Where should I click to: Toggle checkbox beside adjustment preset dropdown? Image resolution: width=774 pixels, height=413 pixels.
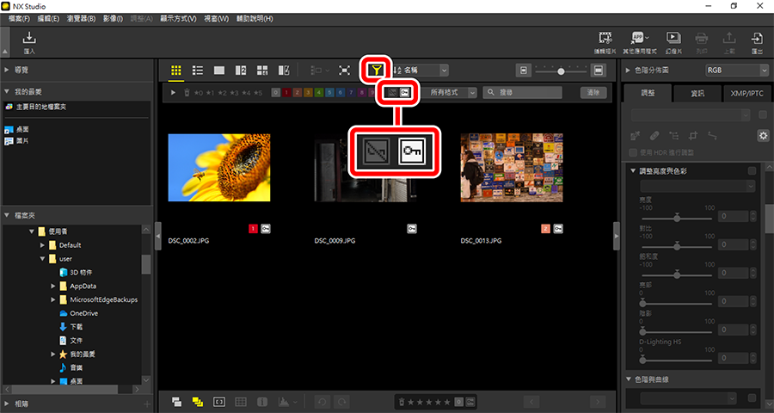click(763, 115)
